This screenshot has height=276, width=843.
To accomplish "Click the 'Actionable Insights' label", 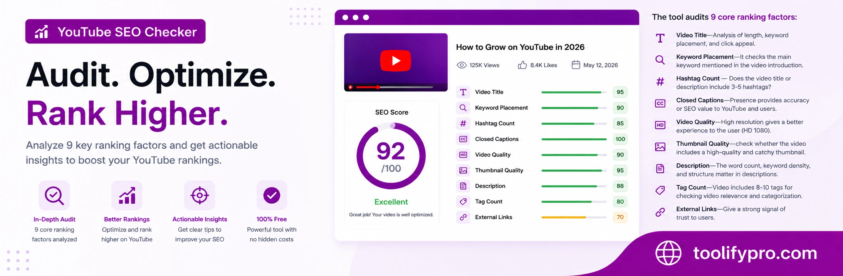I will (x=200, y=219).
